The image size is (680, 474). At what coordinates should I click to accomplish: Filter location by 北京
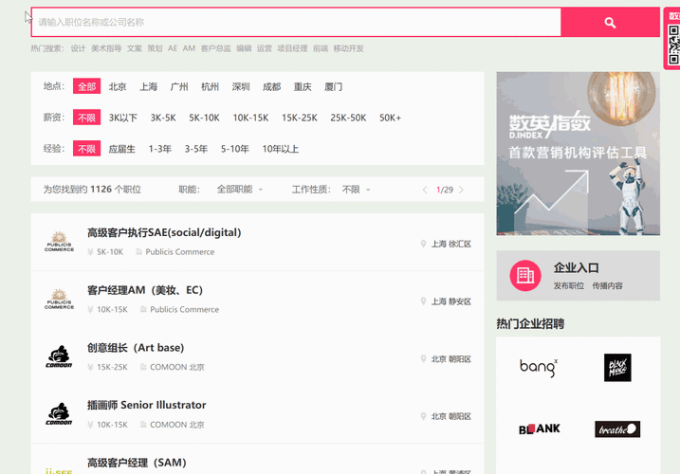point(118,86)
